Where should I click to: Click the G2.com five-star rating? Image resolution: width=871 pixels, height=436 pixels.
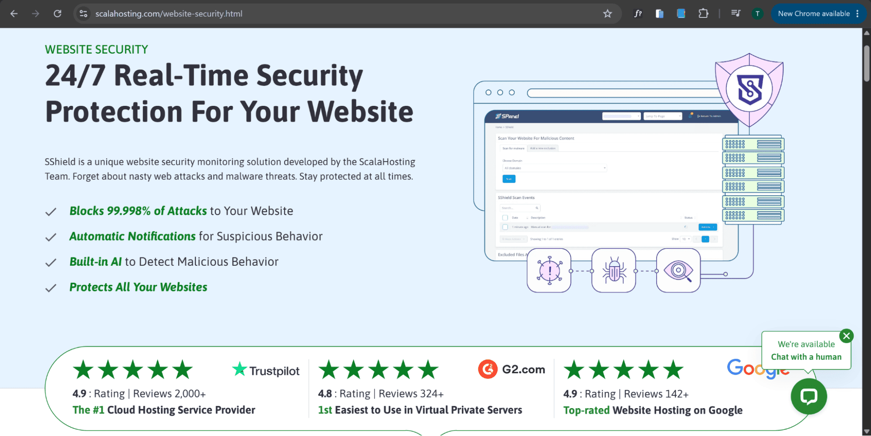coord(379,370)
